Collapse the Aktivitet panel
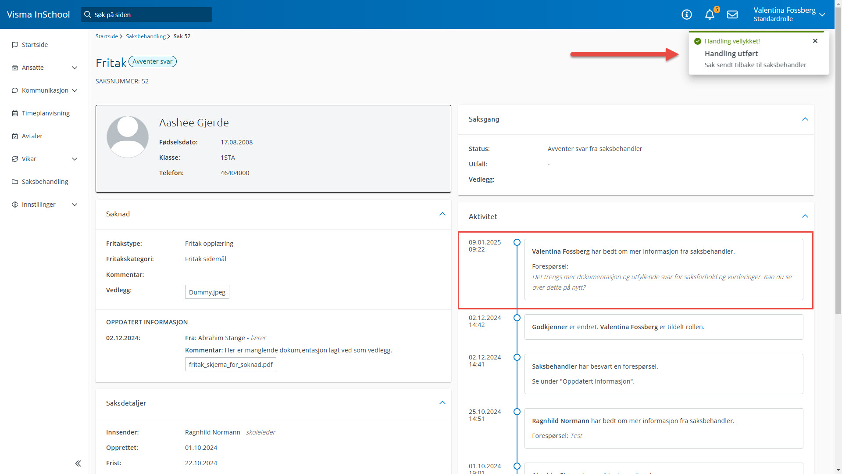Screen dimensions: 842x474 (805, 216)
